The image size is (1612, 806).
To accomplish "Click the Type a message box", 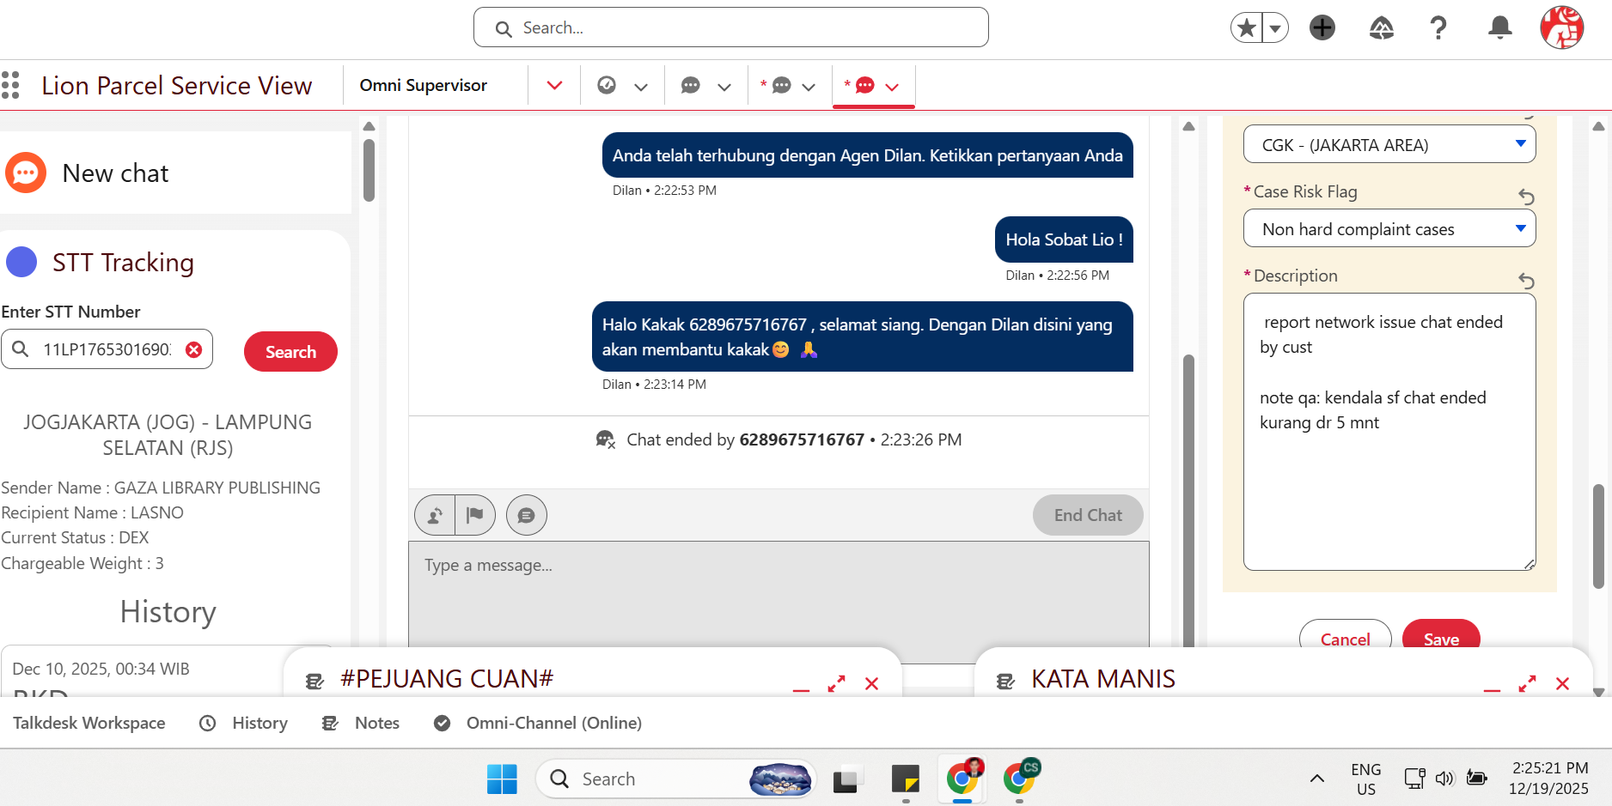I will (x=779, y=594).
